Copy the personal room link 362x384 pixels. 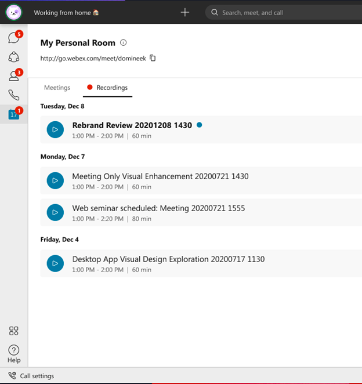(x=153, y=58)
